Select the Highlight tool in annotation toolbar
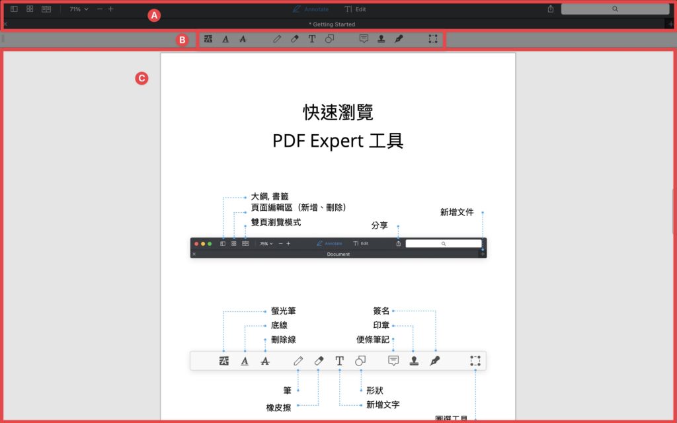677x423 pixels. pos(208,39)
